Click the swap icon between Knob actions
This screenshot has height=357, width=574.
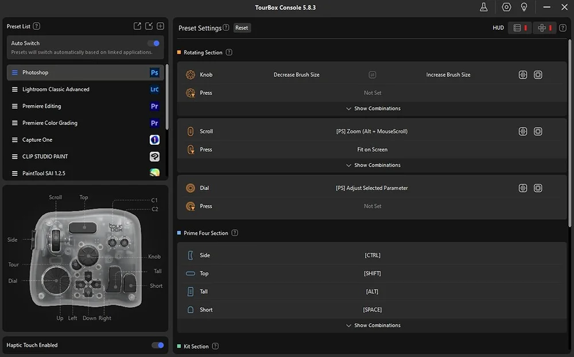[x=373, y=75]
